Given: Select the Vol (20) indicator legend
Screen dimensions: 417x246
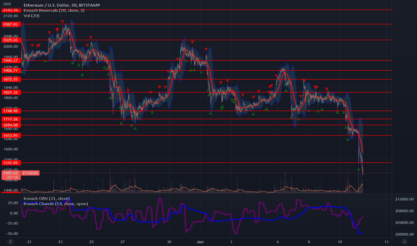Looking at the screenshot, I should (31, 16).
